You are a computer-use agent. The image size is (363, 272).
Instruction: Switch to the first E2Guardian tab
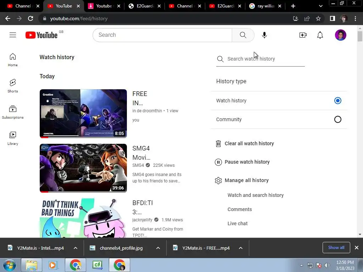141,6
